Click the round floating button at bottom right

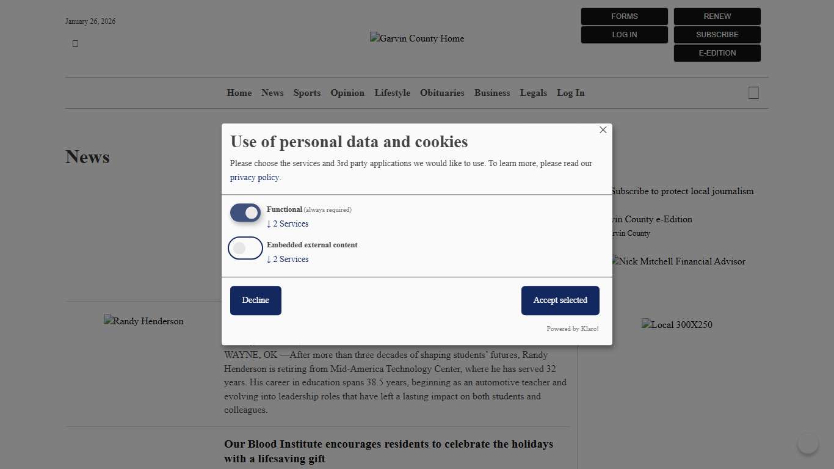(x=808, y=443)
